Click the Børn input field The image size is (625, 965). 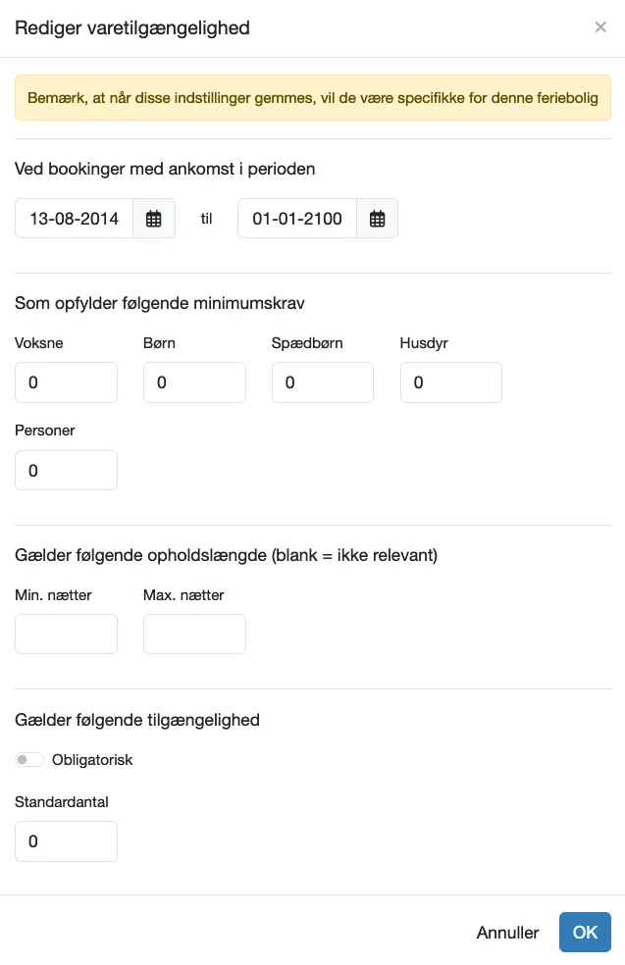(x=194, y=382)
